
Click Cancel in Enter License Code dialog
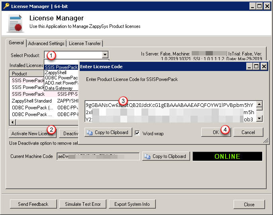click(x=248, y=132)
